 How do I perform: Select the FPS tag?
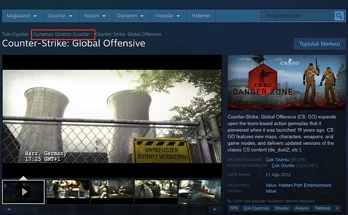[x=234, y=208]
